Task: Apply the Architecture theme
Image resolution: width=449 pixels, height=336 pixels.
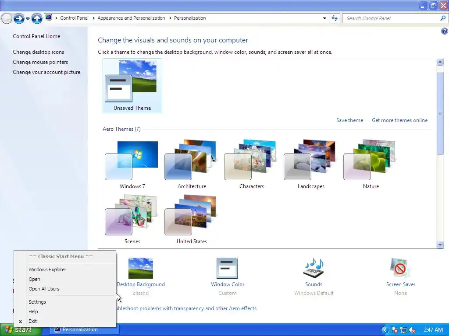Action: pos(192,165)
